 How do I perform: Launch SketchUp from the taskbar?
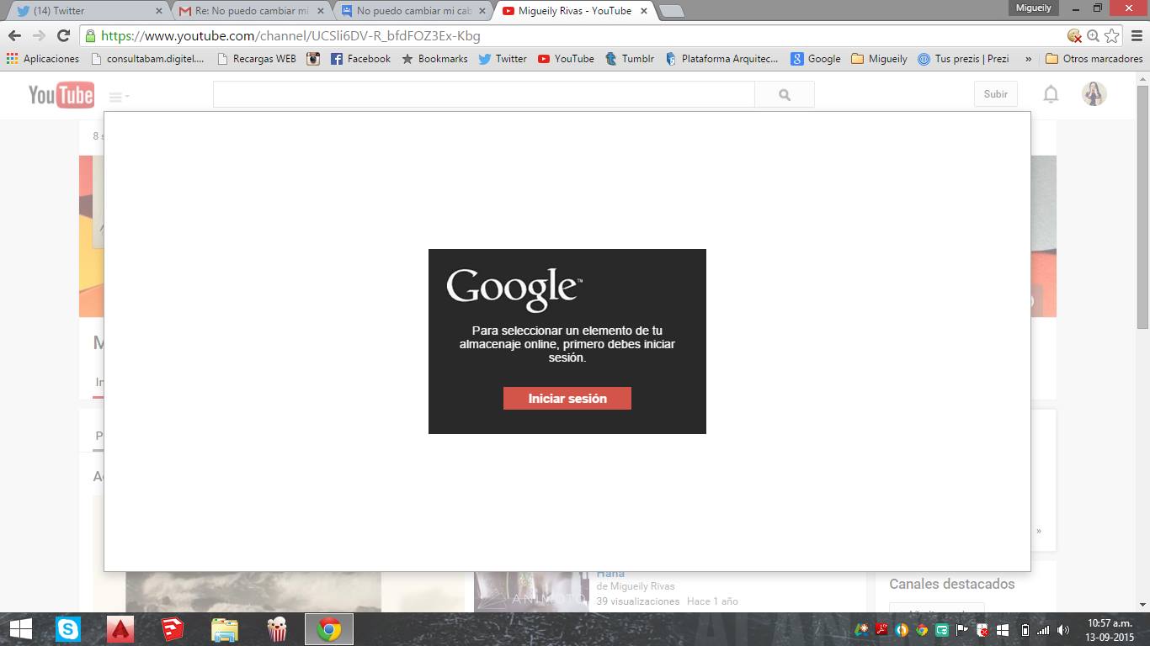pos(173,629)
